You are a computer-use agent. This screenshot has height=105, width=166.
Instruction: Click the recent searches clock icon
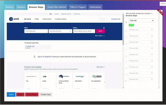[25, 43]
